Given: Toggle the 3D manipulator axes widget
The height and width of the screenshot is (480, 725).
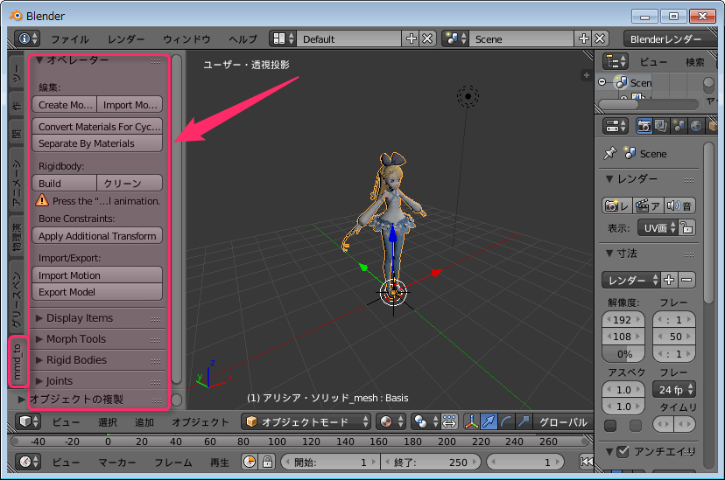Looking at the screenshot, I should [471, 421].
